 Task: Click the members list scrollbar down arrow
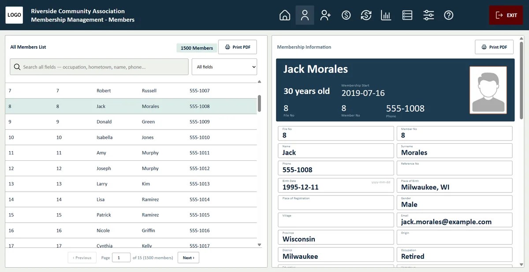click(x=259, y=245)
